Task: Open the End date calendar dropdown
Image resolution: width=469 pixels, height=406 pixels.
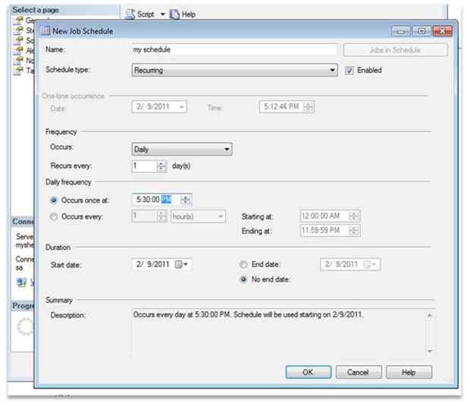Action: [x=370, y=264]
